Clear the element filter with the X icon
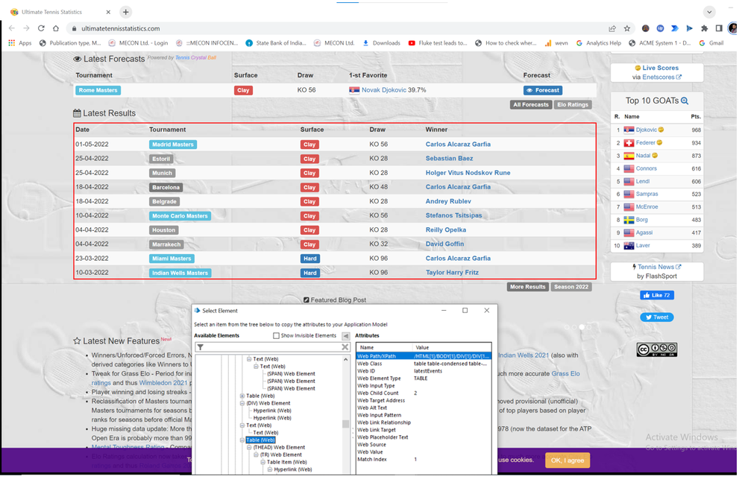This screenshot has width=745, height=488. click(x=345, y=347)
